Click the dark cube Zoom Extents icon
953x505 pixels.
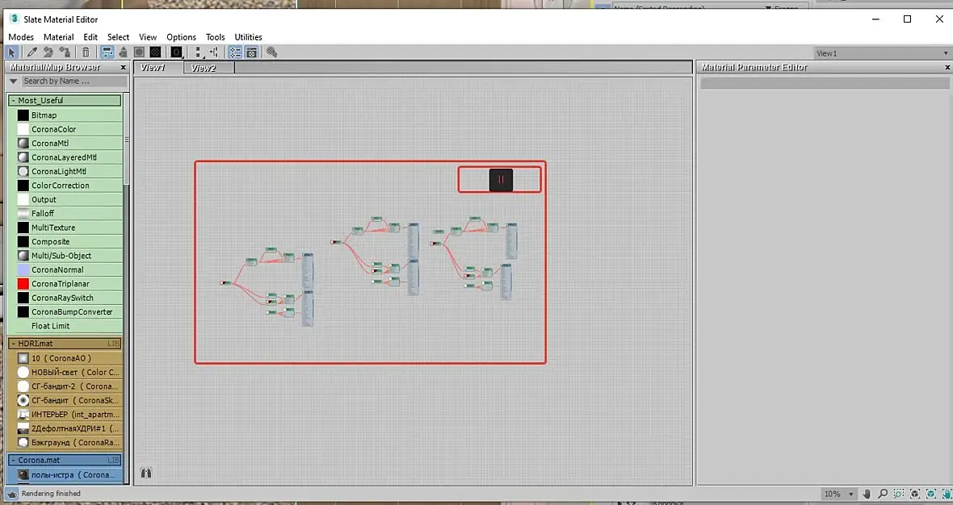click(x=915, y=494)
